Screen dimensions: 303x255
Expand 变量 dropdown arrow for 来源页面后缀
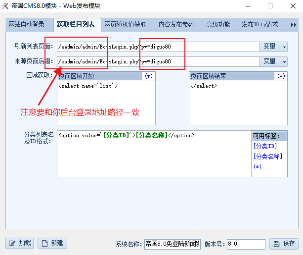pyautogui.click(x=284, y=62)
